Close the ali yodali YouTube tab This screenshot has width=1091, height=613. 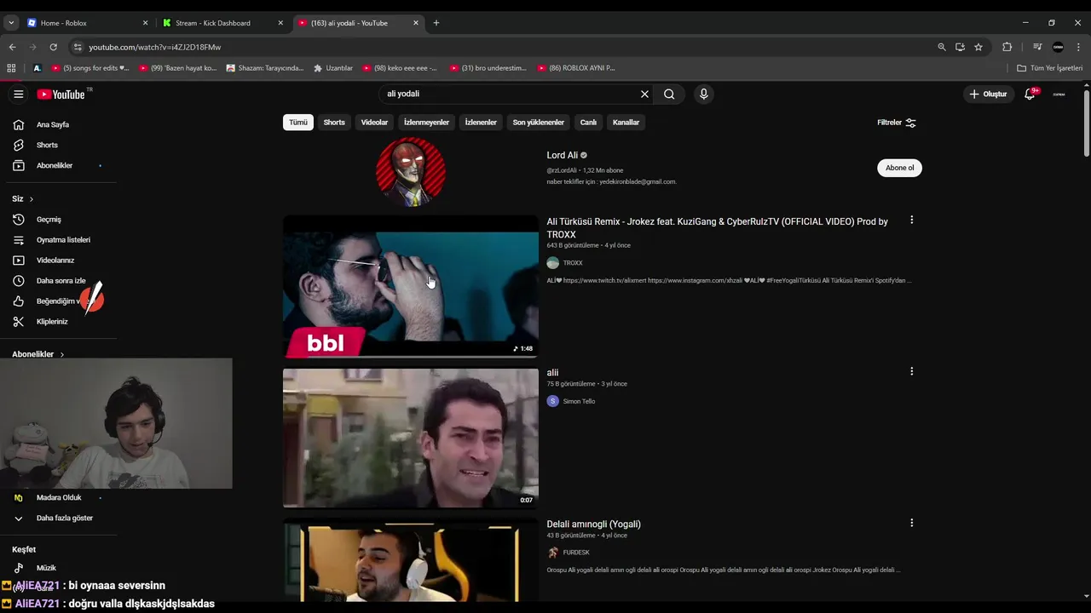pyautogui.click(x=416, y=23)
